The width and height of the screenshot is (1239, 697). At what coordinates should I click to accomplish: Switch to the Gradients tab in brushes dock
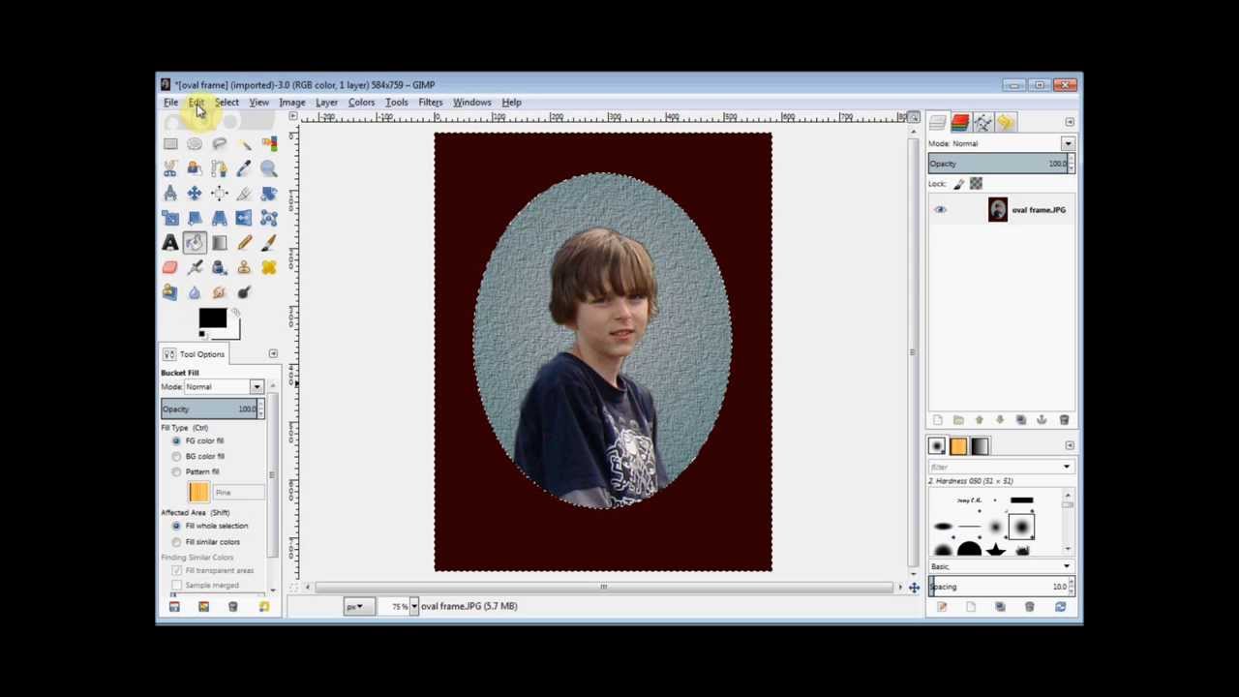pyautogui.click(x=980, y=446)
